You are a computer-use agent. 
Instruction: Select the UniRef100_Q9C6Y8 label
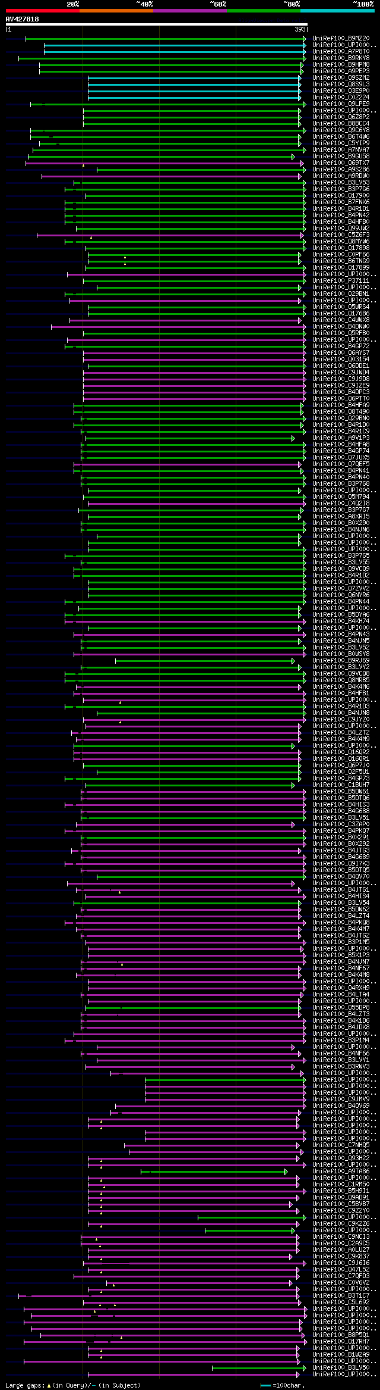pyautogui.click(x=341, y=130)
